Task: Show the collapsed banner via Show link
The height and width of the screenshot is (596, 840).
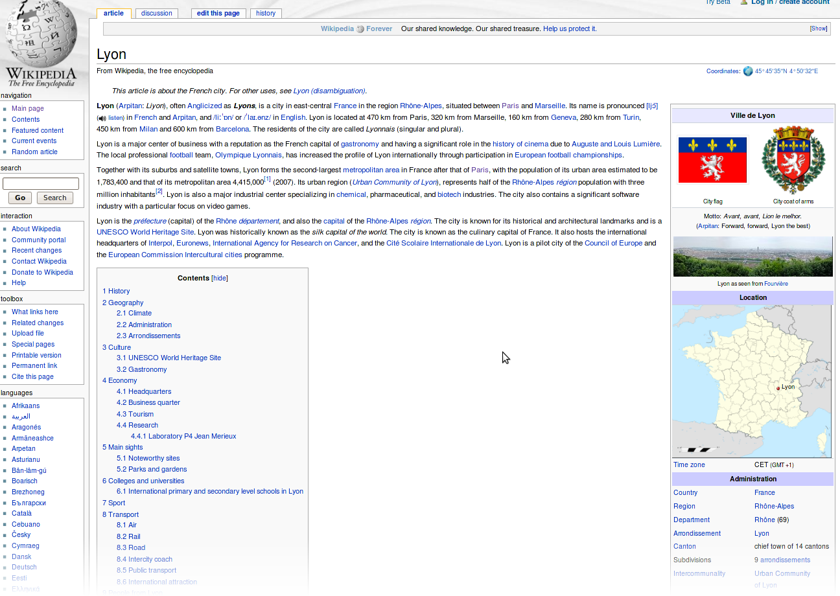Action: (x=819, y=29)
